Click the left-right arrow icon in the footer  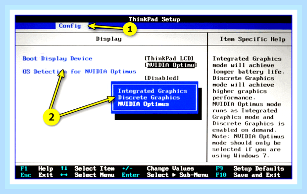[x=64, y=175]
